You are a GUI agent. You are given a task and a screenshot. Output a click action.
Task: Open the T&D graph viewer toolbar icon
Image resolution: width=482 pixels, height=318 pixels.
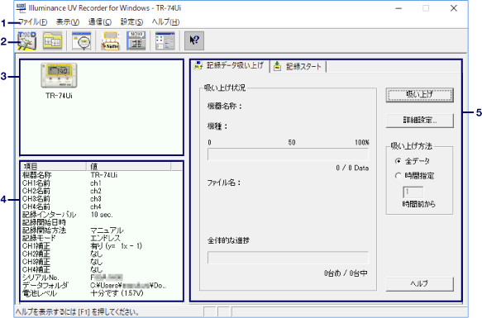coord(27,40)
